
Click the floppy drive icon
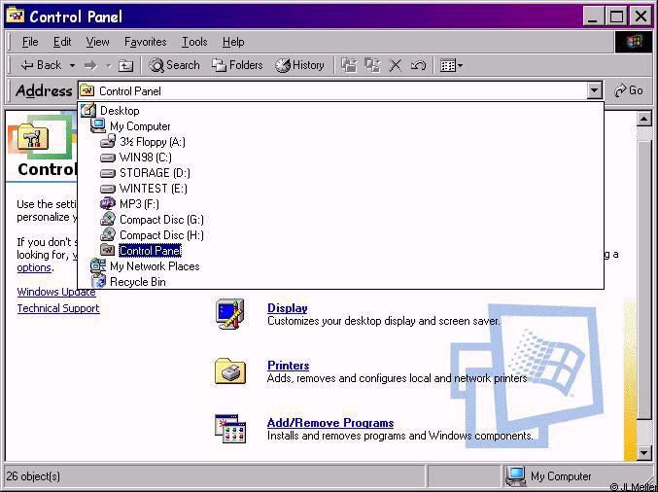coord(108,141)
